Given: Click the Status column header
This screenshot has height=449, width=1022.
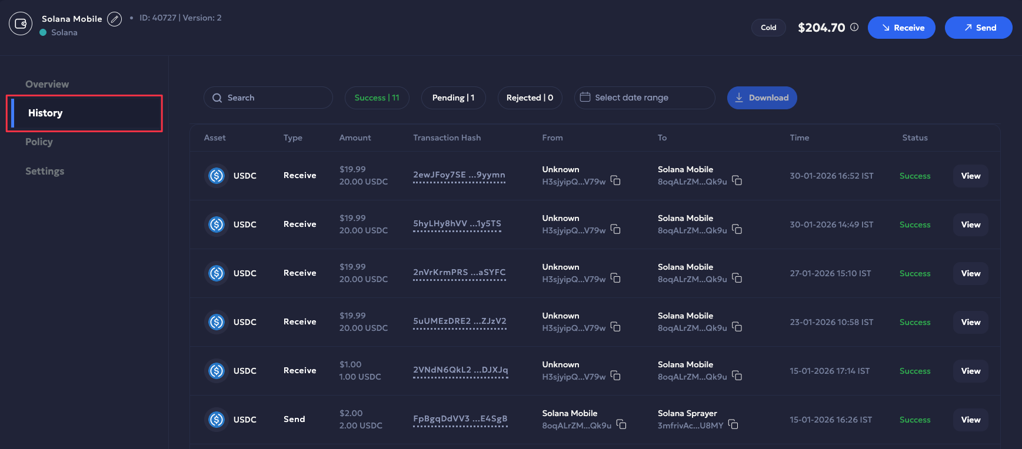Looking at the screenshot, I should pyautogui.click(x=915, y=138).
